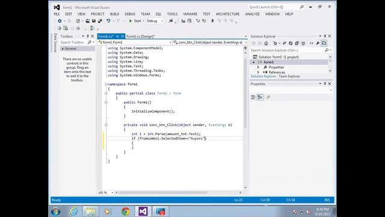Click Pending Changes Filter icon in Solution Explorer

276,43
